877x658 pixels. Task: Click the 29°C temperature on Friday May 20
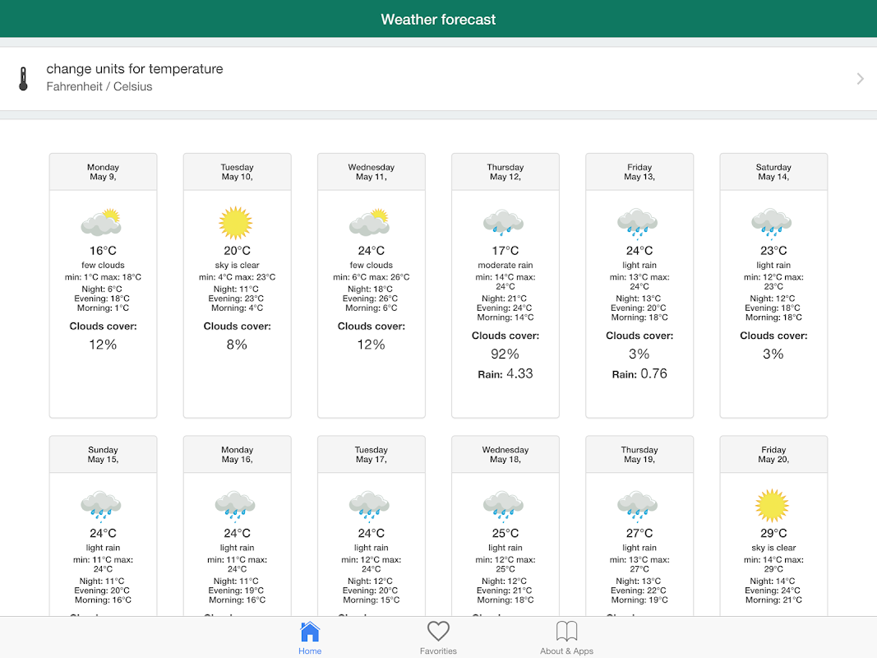(773, 533)
